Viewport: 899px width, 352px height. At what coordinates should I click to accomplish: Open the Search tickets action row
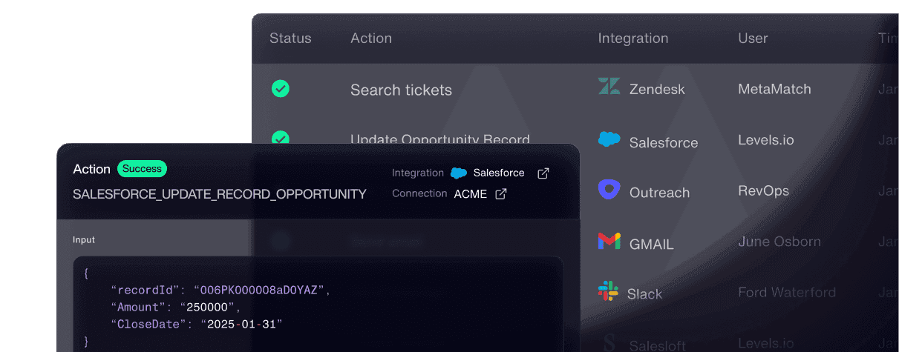tap(401, 90)
